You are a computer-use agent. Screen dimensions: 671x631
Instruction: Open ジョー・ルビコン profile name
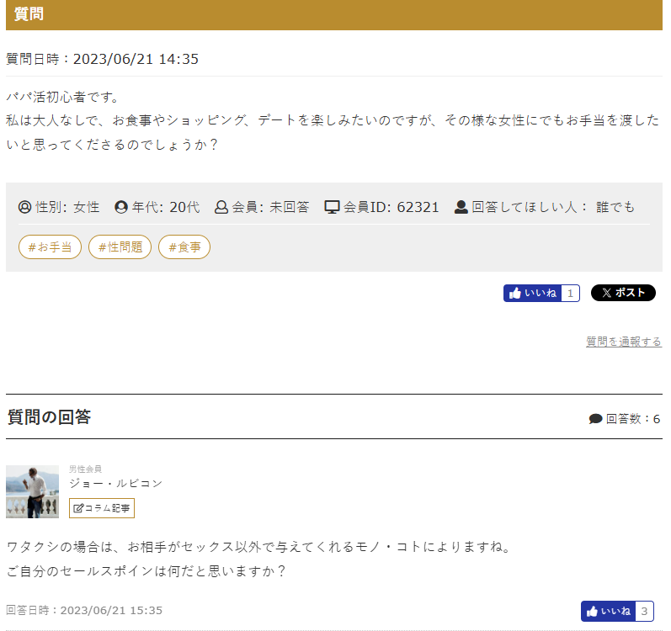tap(115, 483)
